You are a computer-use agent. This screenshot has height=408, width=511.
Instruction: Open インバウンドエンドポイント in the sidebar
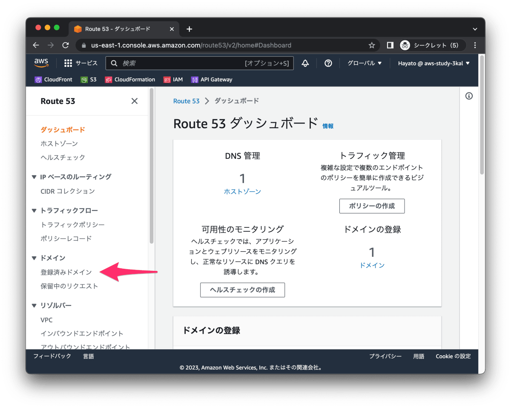(82, 333)
